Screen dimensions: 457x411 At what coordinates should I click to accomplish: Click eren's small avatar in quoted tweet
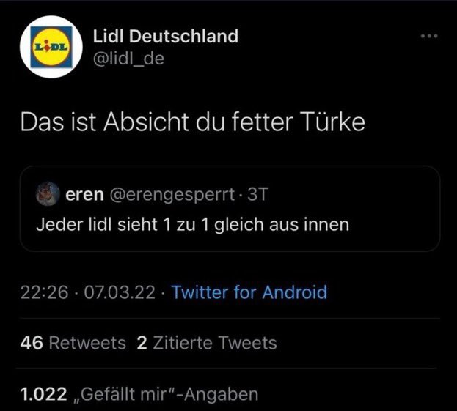(48, 194)
